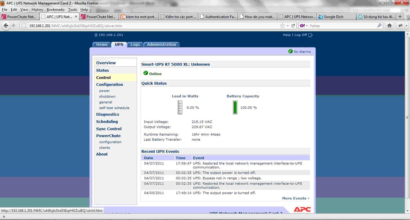Click the Input Voltage 215.15 VAC value
This screenshot has width=410, height=220.
click(x=202, y=122)
